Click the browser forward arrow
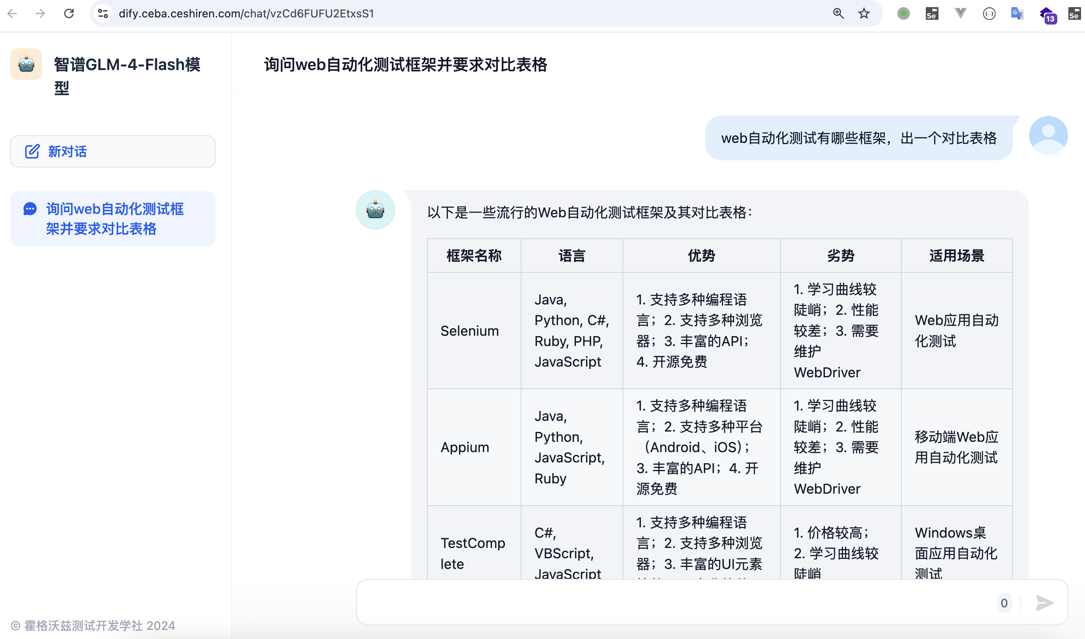This screenshot has height=639, width=1085. [40, 13]
